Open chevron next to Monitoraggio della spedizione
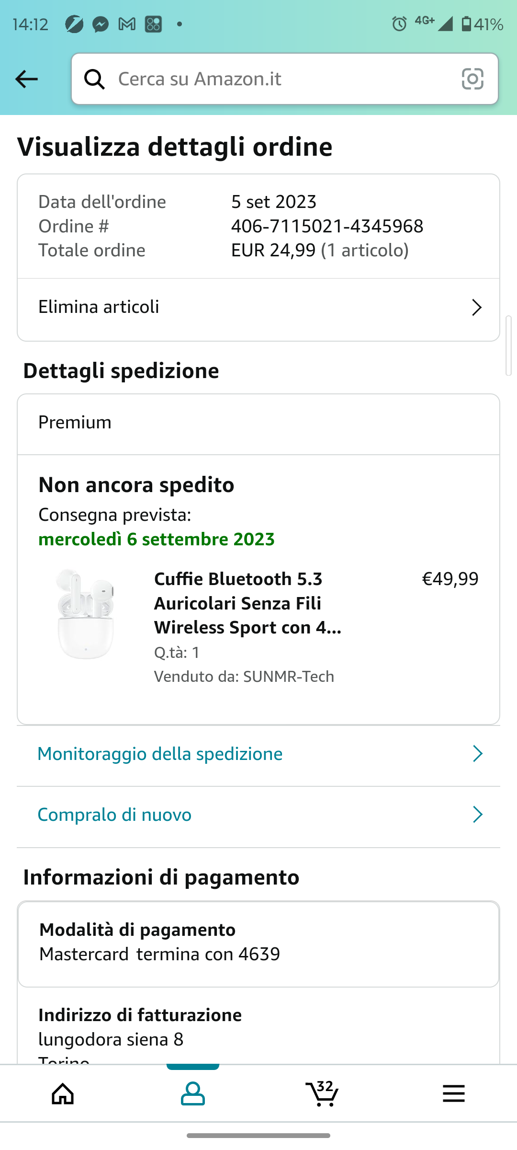Viewport: 517px width, 1150px height. 477,754
